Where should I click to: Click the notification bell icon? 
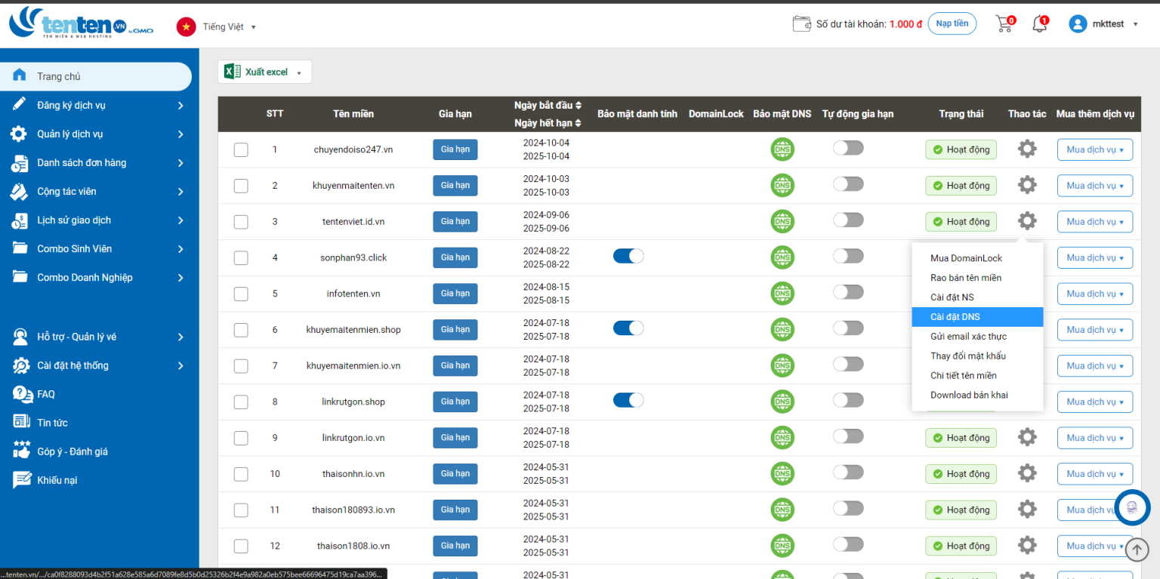point(1039,23)
